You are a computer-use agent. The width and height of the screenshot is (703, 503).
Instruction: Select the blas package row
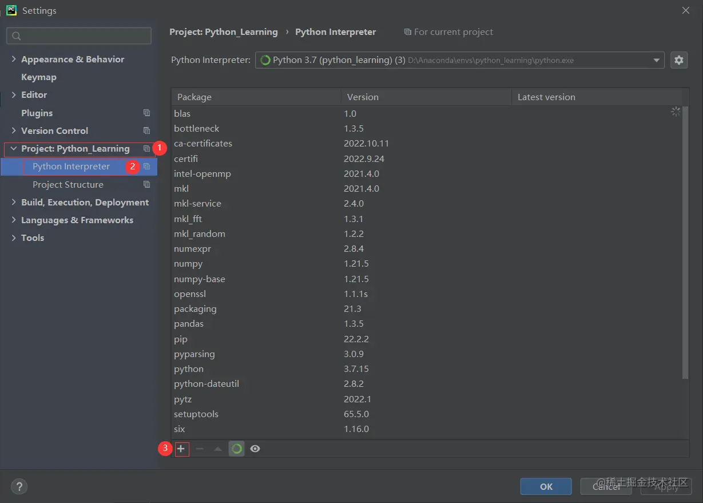click(427, 113)
